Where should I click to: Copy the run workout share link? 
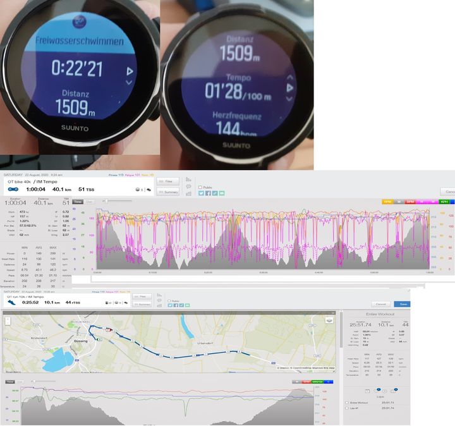pos(181,305)
